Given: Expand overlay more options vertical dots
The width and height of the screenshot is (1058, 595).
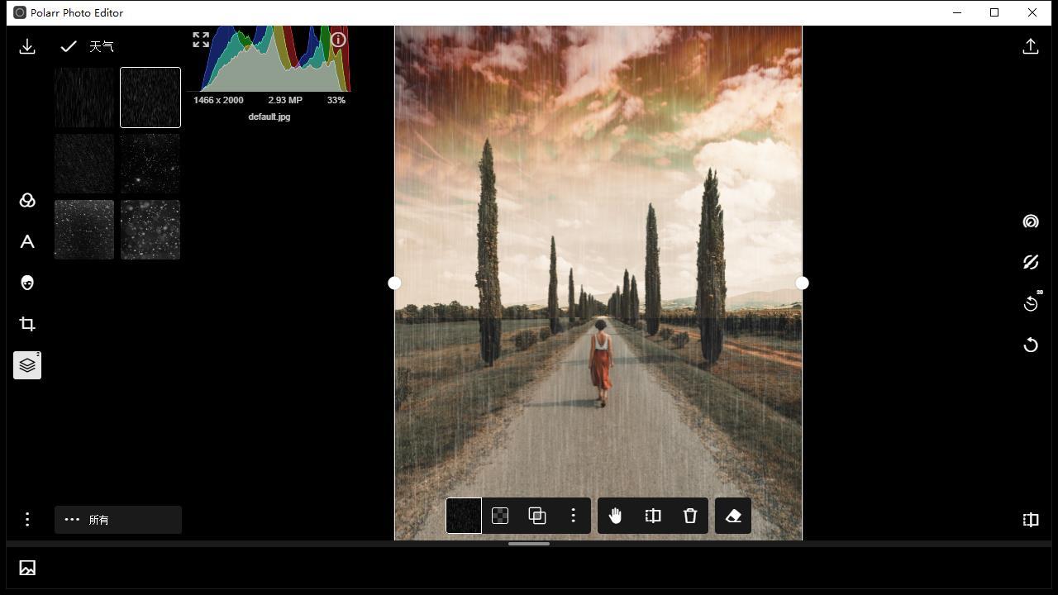Looking at the screenshot, I should 573,516.
